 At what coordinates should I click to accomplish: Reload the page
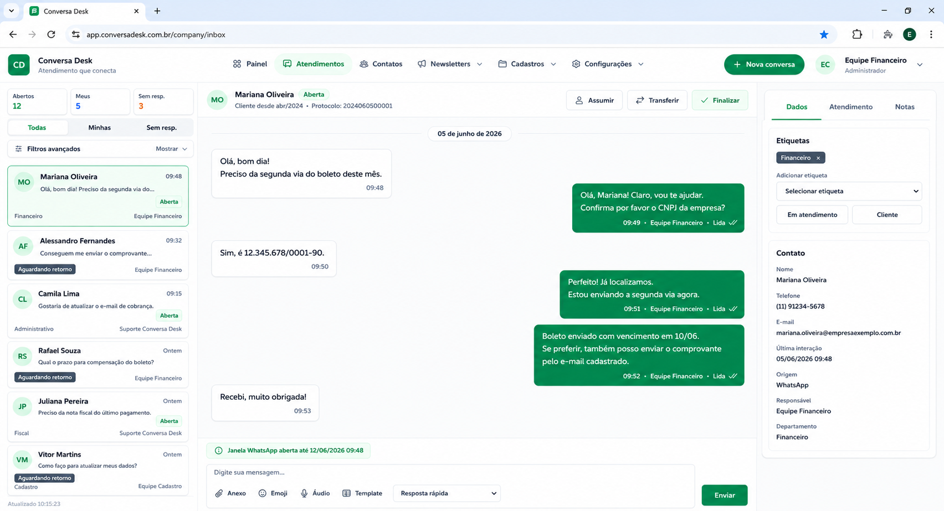tap(51, 34)
